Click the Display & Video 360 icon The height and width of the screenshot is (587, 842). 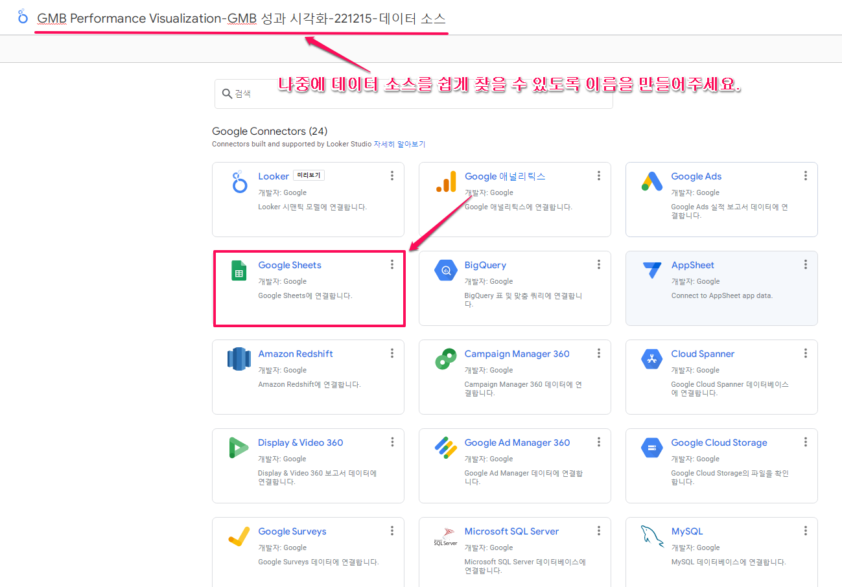click(239, 448)
